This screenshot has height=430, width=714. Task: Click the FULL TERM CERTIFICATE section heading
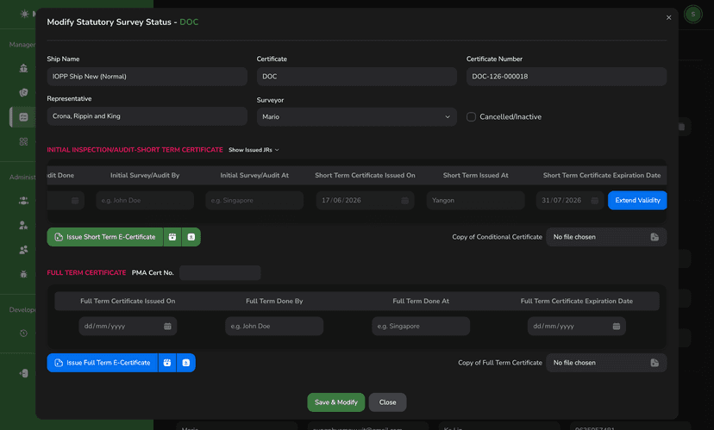point(86,272)
